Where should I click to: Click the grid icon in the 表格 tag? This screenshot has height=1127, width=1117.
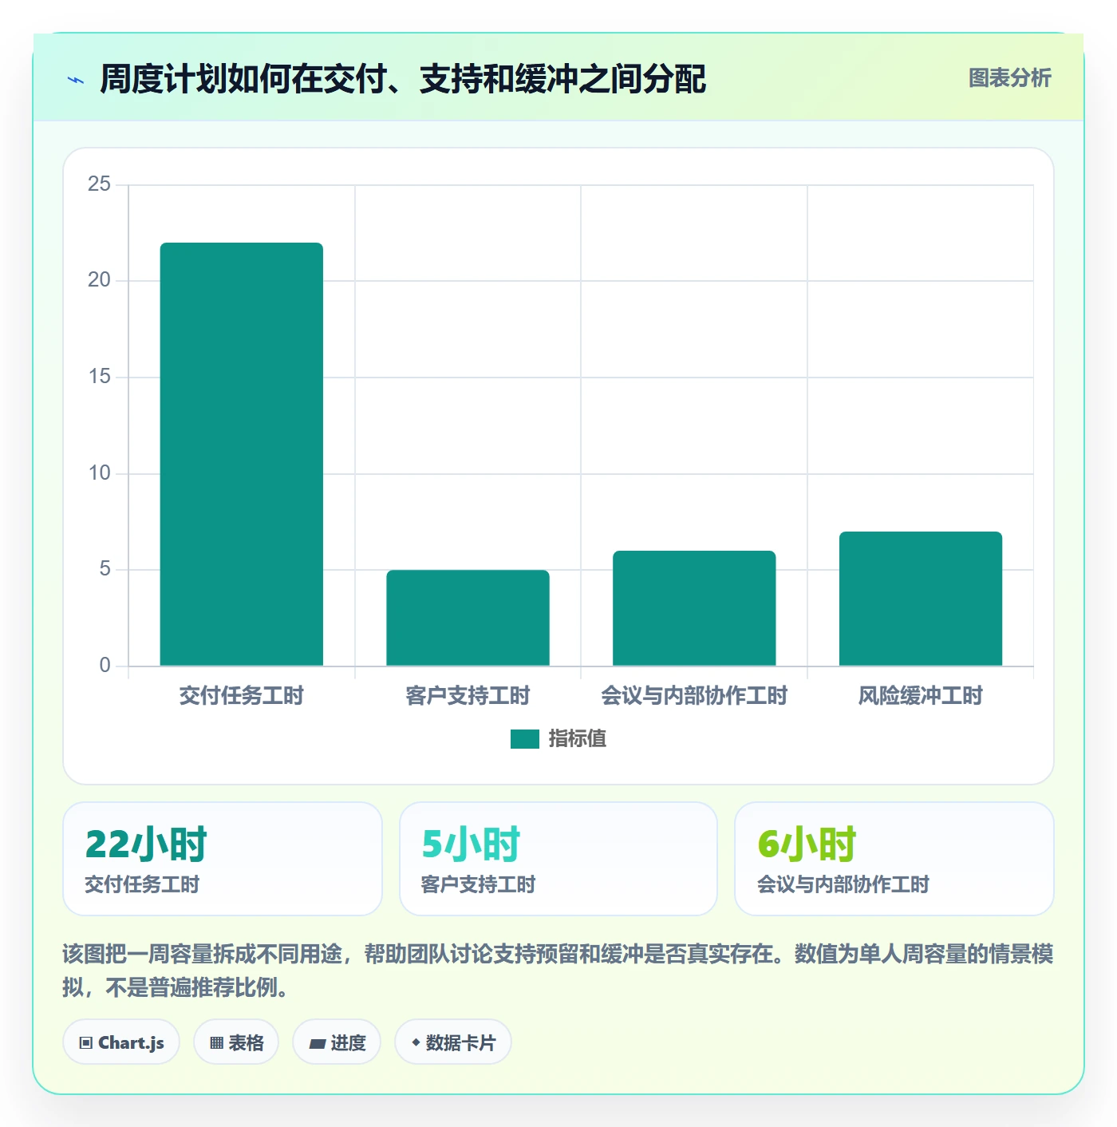[x=216, y=1043]
